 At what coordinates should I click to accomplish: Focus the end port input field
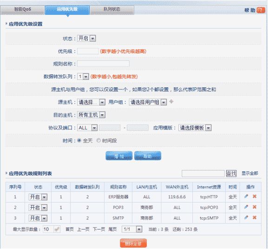[x=137, y=128]
